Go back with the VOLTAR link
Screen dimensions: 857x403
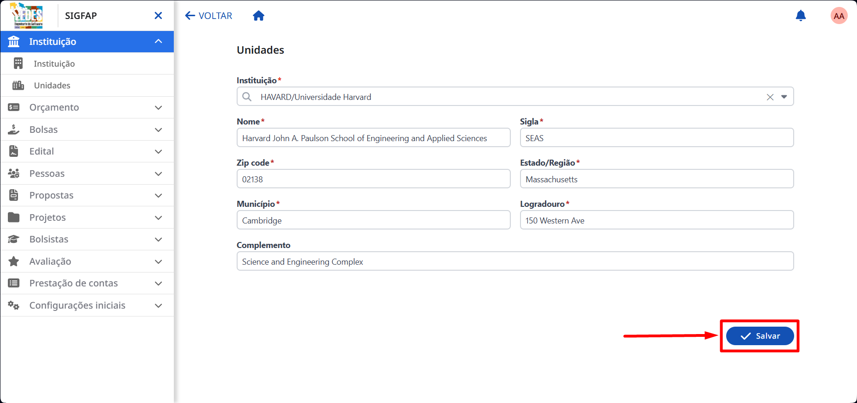point(208,16)
